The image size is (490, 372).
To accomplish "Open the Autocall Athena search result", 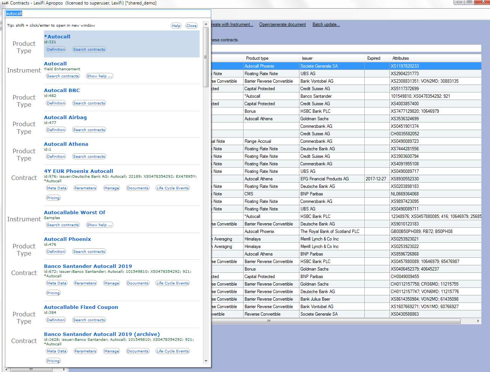I will click(66, 144).
